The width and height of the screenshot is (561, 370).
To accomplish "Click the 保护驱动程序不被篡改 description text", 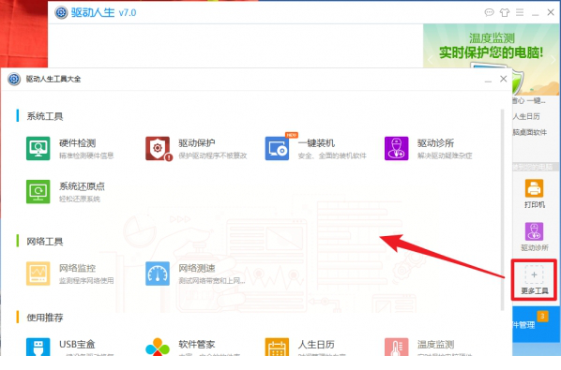I will 213,155.
